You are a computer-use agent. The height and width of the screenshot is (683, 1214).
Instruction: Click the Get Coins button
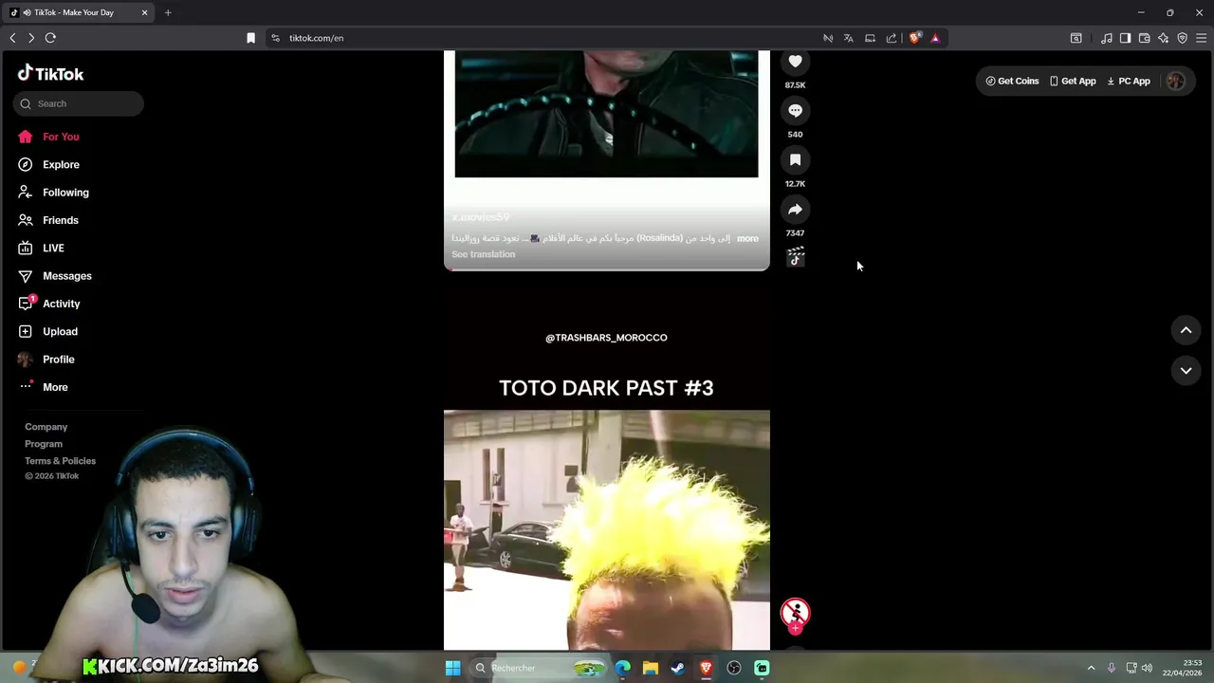(x=1012, y=82)
